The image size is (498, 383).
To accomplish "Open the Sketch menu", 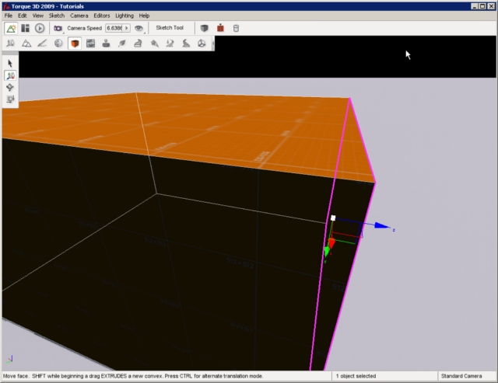I will coord(57,16).
